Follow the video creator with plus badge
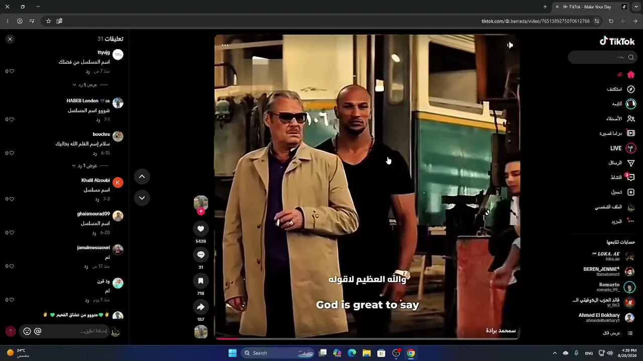The height and width of the screenshot is (361, 643). (x=201, y=212)
